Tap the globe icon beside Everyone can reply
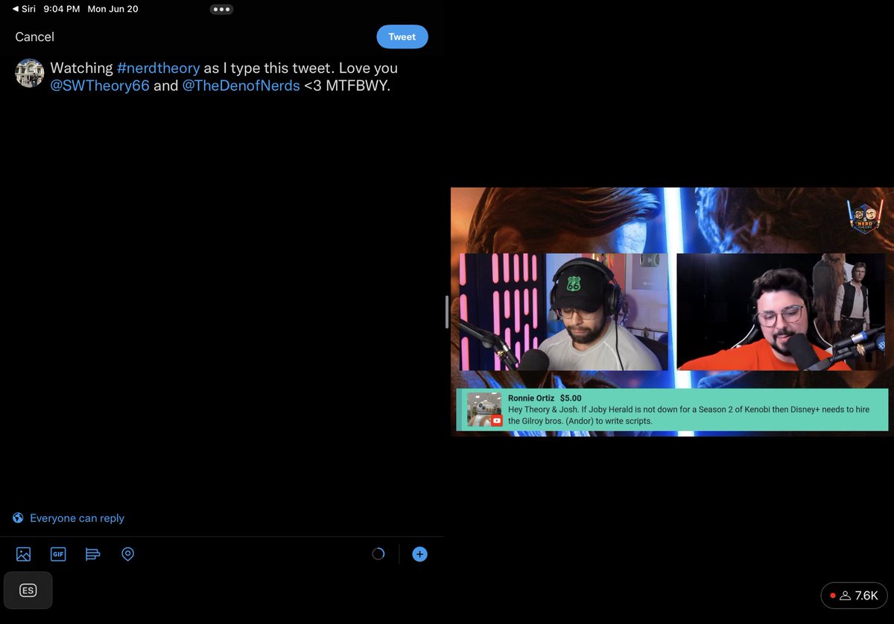 [x=16, y=518]
